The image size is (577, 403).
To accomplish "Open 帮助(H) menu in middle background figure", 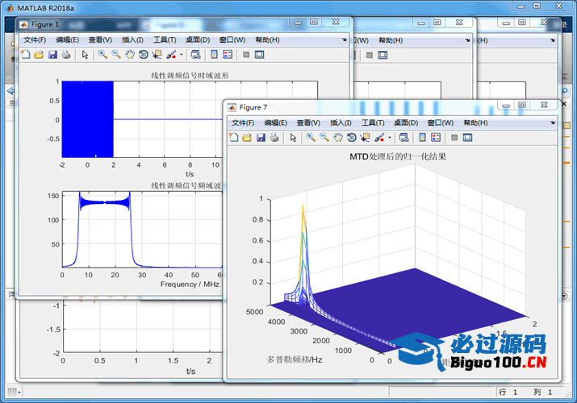I will pyautogui.click(x=391, y=40).
